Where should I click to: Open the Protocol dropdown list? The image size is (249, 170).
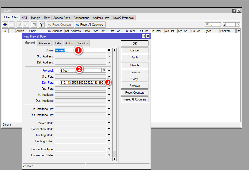click(104, 71)
